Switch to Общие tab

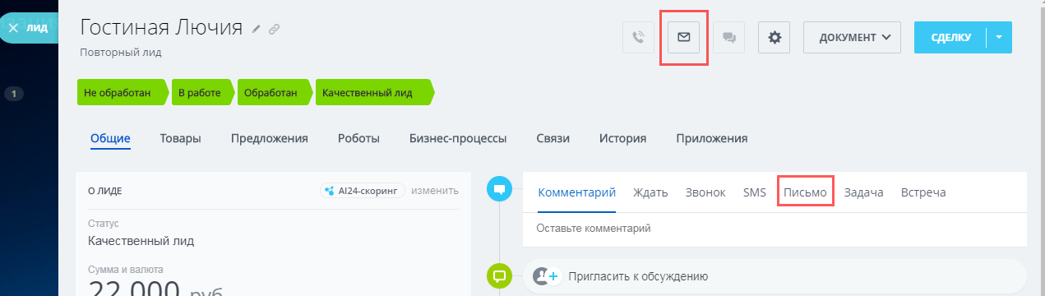click(110, 138)
